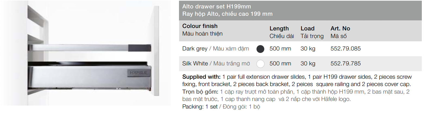
Task: Click the Load column header
Action: [307, 28]
